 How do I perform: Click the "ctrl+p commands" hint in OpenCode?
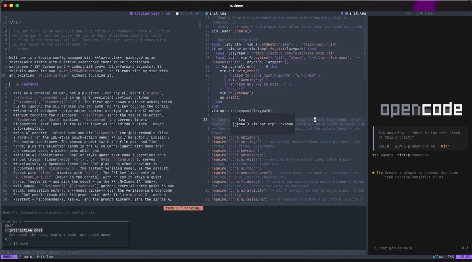413,155
